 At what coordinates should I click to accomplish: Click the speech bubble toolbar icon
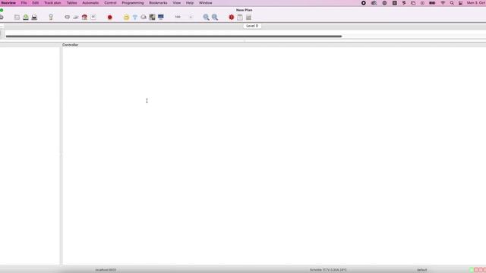pos(68,17)
